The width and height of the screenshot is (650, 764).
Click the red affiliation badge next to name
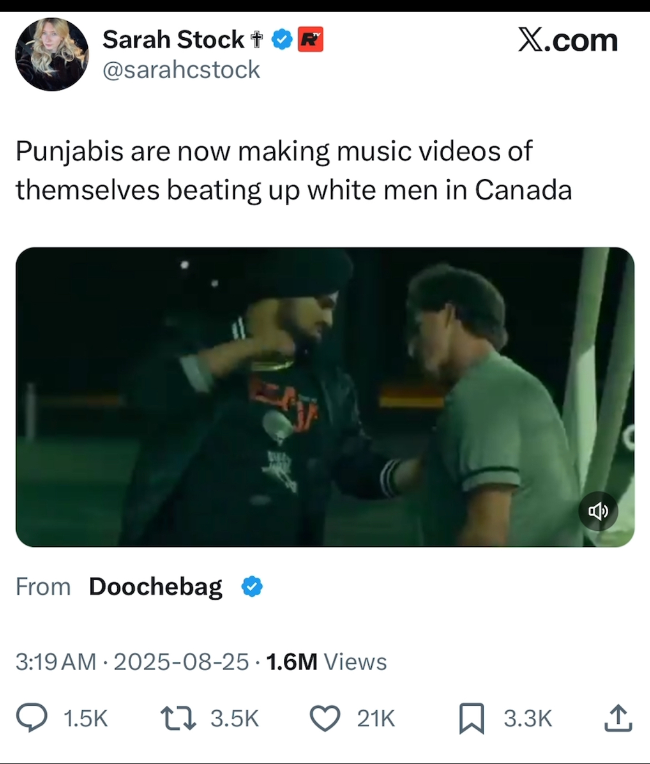click(311, 40)
